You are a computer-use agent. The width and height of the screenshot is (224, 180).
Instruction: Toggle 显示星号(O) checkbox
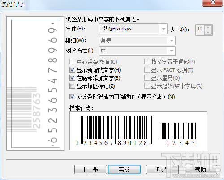[147, 77]
